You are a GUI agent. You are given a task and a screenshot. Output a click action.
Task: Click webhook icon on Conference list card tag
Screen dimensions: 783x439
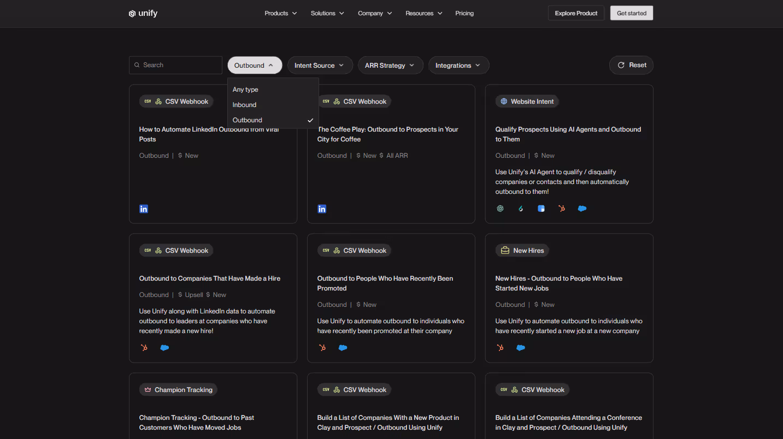pyautogui.click(x=515, y=390)
